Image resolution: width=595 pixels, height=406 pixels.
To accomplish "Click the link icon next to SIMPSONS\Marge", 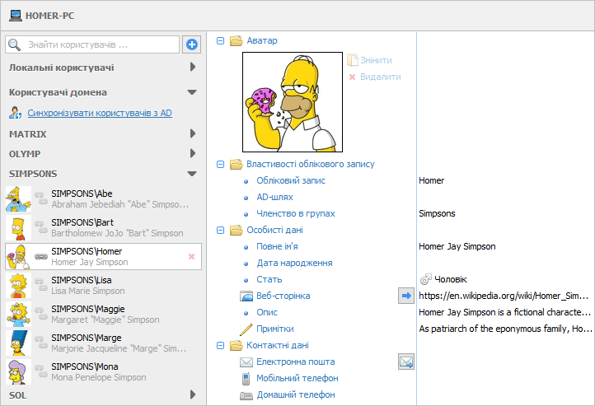I will point(40,343).
